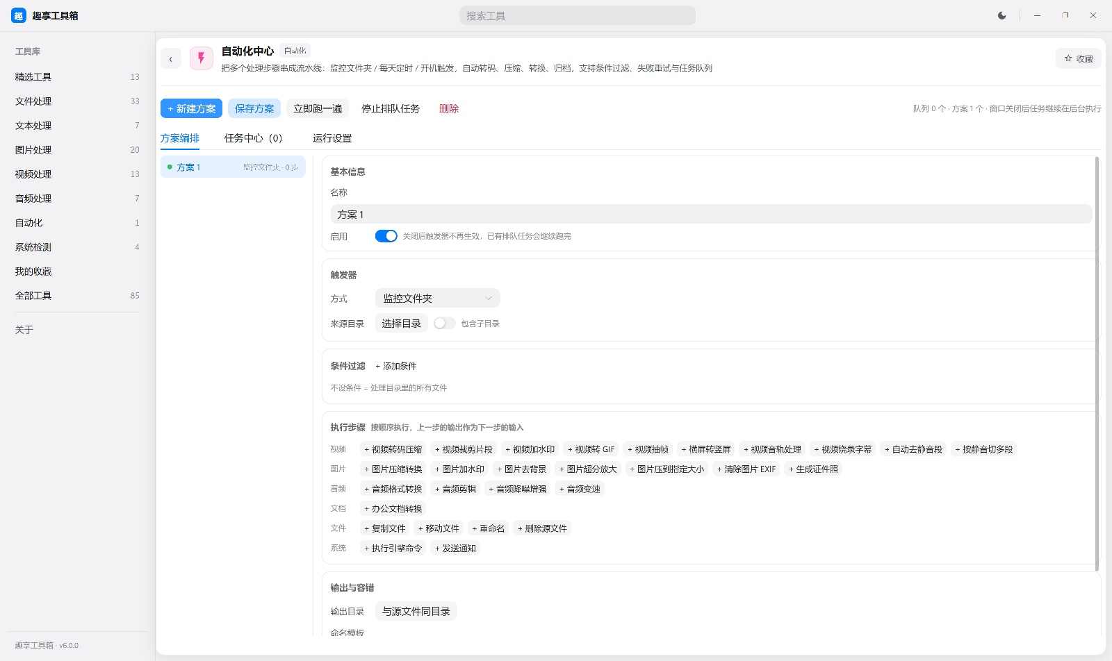Add the 音频降噪增强 step

[517, 489]
